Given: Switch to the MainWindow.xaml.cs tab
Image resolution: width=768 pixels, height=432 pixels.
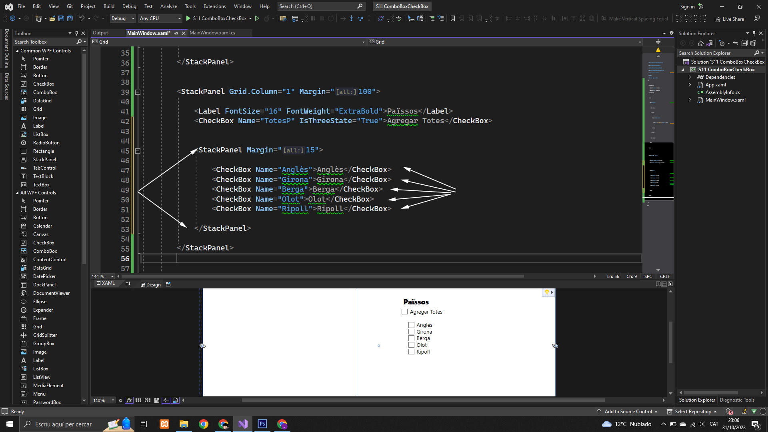Looking at the screenshot, I should [212, 33].
